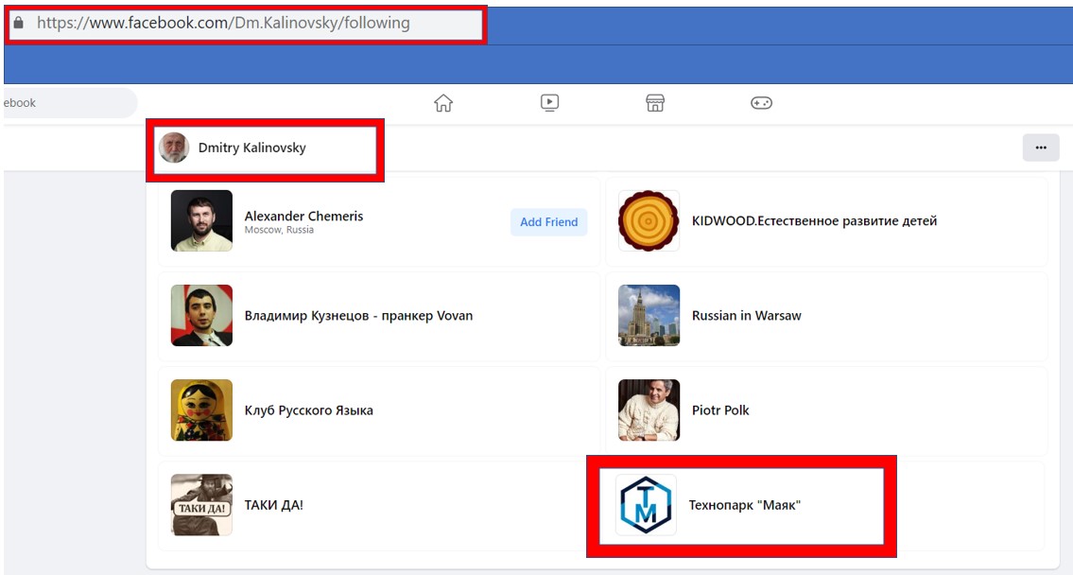Open the Piotr Polk name link

pos(720,410)
